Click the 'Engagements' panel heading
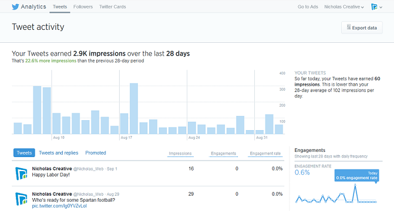Image resolution: width=394 pixels, height=211 pixels. coord(310,150)
